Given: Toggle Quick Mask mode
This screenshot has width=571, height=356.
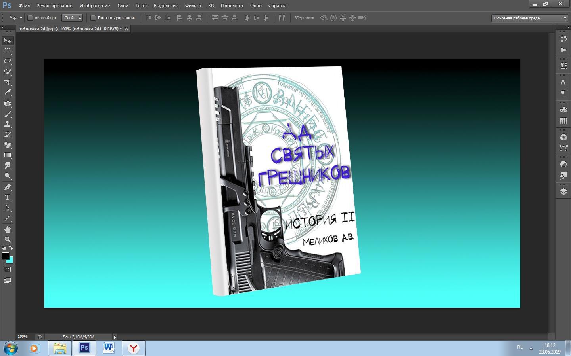Looking at the screenshot, I should pyautogui.click(x=8, y=270).
